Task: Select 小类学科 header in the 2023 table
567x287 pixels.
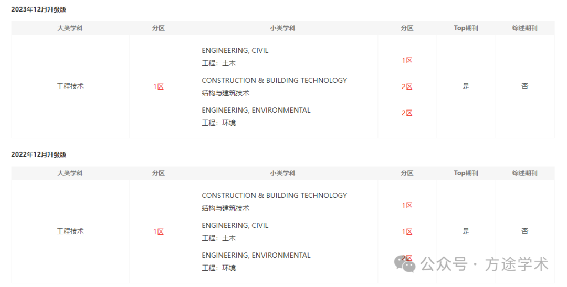Action: (x=283, y=28)
